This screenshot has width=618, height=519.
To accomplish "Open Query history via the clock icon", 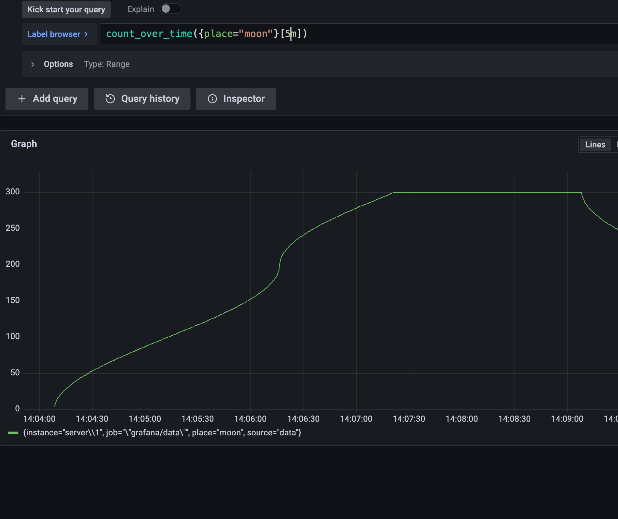I will point(110,99).
